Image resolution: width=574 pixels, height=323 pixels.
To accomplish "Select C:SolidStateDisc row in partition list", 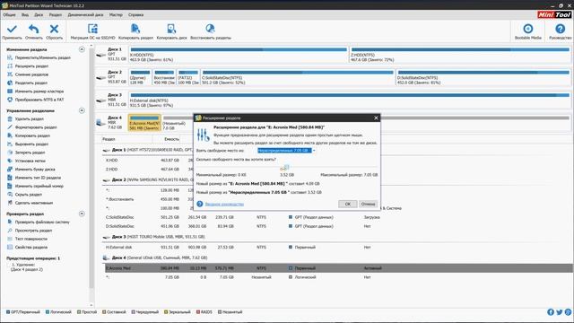I will pyautogui.click(x=337, y=217).
